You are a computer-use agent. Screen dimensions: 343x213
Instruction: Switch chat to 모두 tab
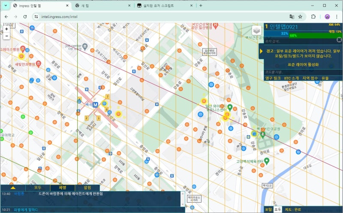38,188
